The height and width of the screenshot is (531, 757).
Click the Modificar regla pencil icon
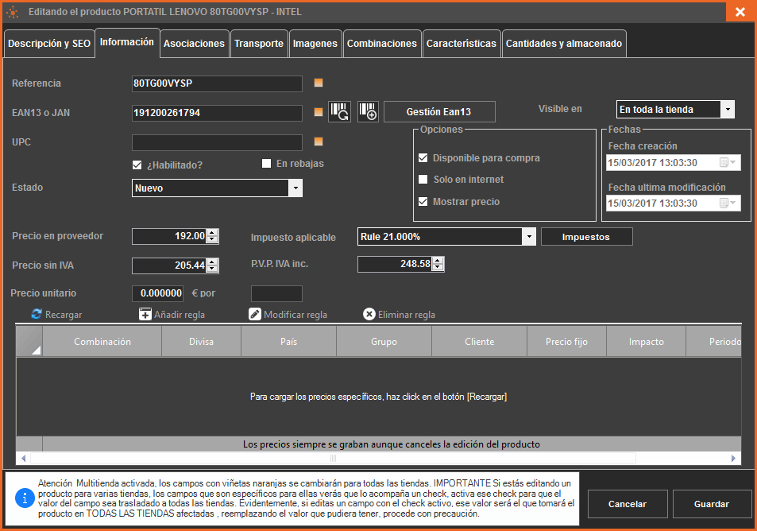coord(255,314)
